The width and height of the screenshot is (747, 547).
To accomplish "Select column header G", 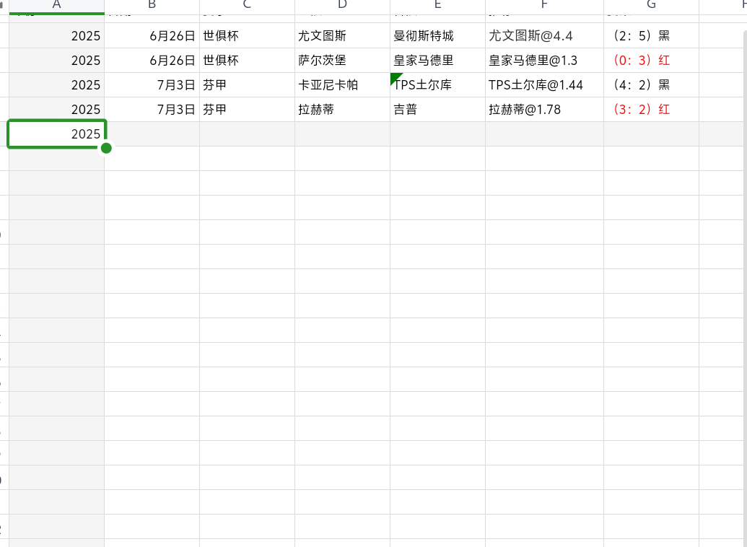I will 650,5.
